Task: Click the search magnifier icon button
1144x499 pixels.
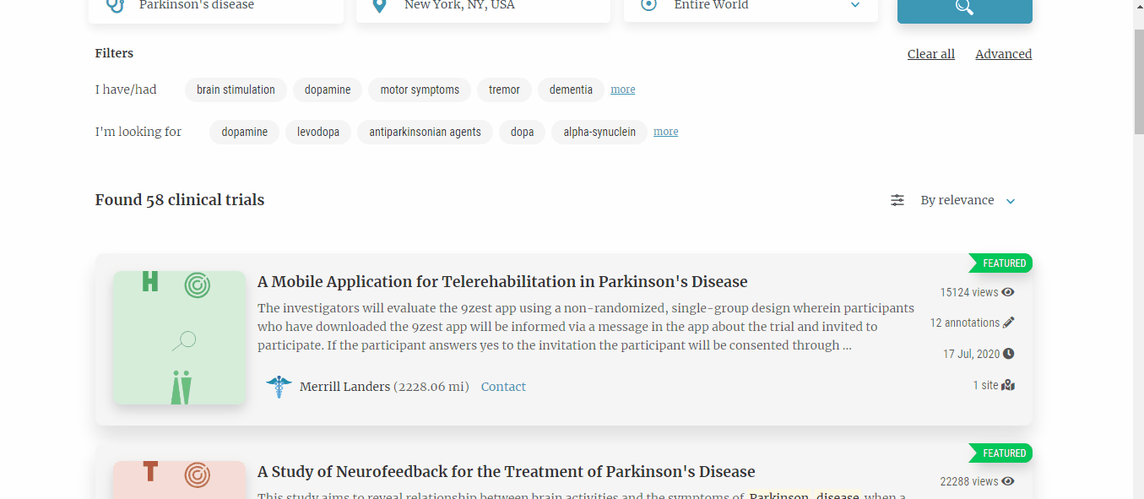Action: [964, 5]
